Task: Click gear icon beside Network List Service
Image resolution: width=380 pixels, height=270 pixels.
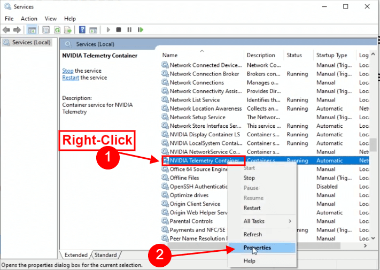Action: click(165, 100)
